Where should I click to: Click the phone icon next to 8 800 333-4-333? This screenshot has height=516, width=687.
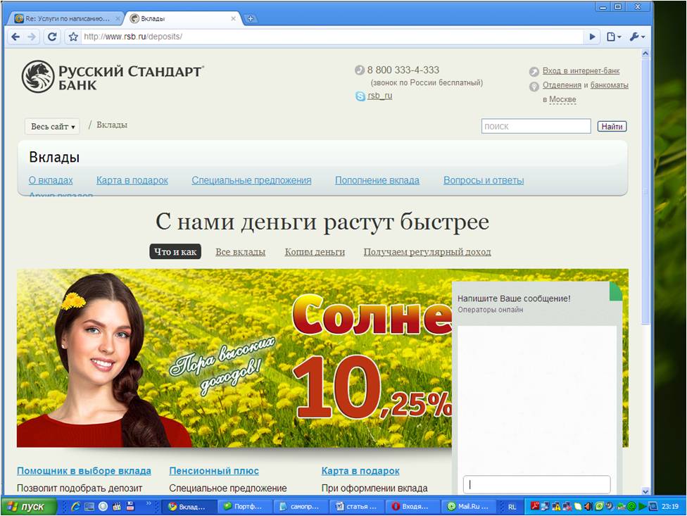click(x=360, y=70)
